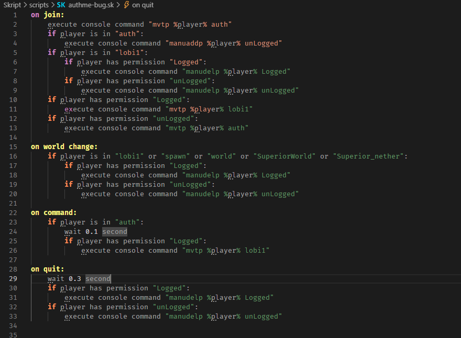Screen dimensions: 461x338
Task: Click "world" string on line 16
Action: [222, 156]
